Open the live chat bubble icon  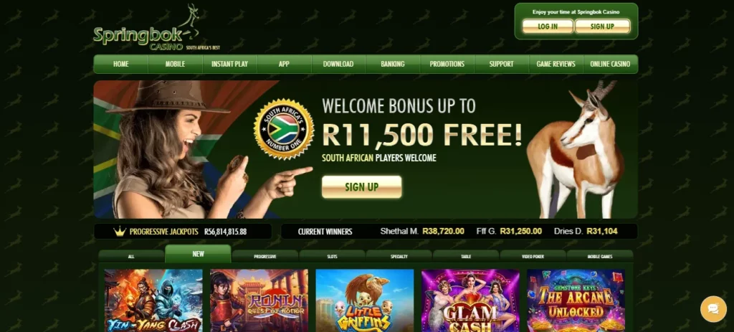pos(713,309)
